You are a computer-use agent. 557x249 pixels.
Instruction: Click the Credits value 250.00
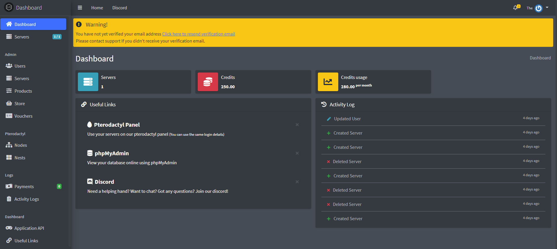[x=228, y=87]
